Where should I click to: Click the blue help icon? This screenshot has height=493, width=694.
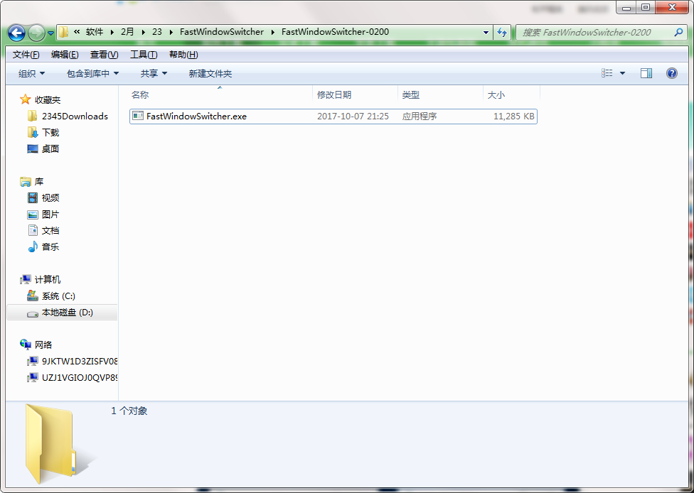[x=671, y=73]
